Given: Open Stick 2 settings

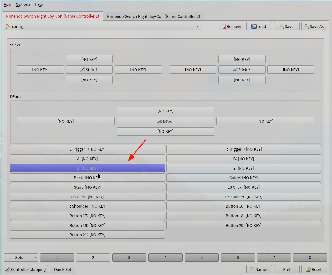Looking at the screenshot, I should tap(242, 70).
